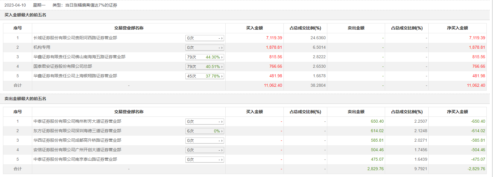This screenshot has height=177, width=493.
Task: Click the arrow icon beside 安信证券广州开创大道
Action: click(x=222, y=150)
